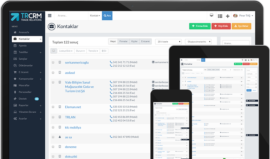This screenshot has width=270, height=159.
Task: Check the serkanmericoglu row checkbox
Action: pos(53,62)
